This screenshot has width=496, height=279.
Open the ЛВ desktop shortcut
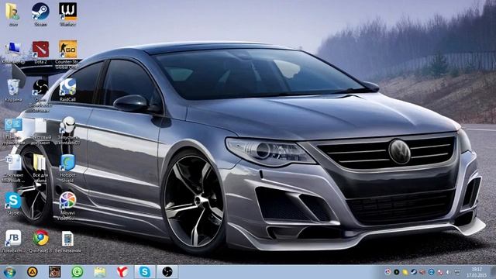click(x=13, y=239)
